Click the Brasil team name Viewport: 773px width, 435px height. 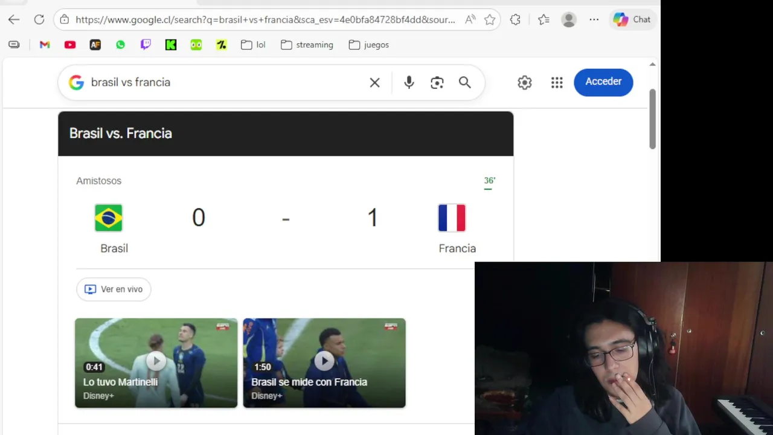pos(114,248)
